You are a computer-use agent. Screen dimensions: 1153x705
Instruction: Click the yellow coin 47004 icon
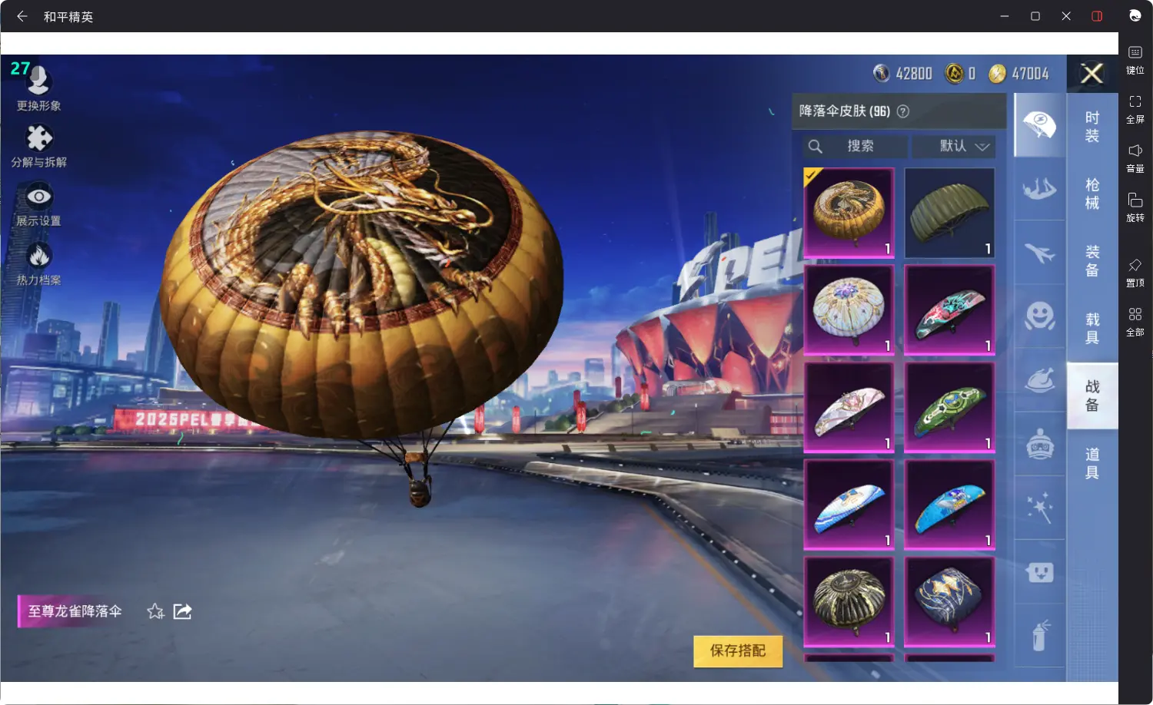pyautogui.click(x=997, y=73)
